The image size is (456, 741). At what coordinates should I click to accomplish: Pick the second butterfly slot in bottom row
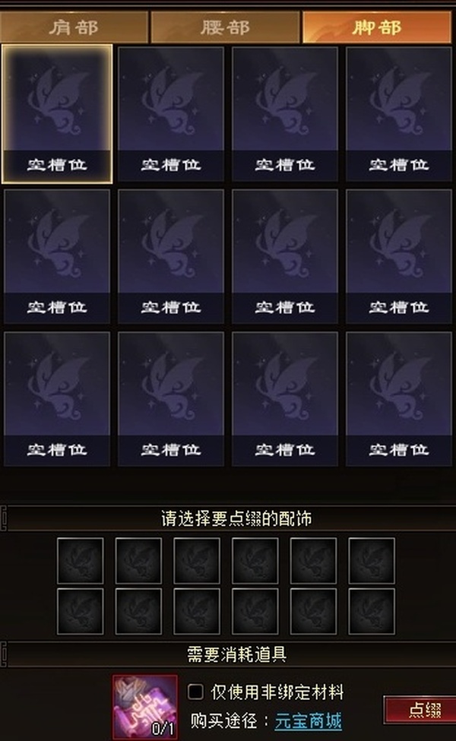point(171,399)
